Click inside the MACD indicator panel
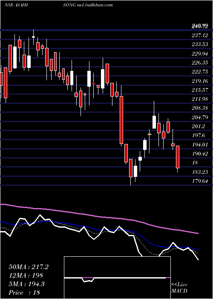Image resolution: width=213 pixels, height=299 pixels. pos(117,278)
